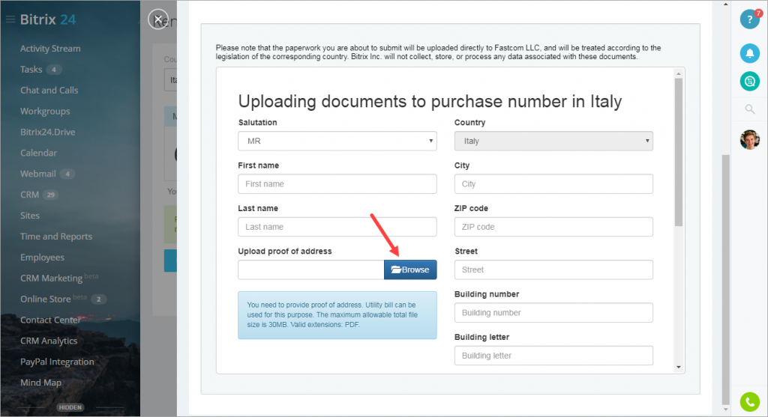Open the user profile avatar
Screen dimensions: 768x417
click(x=749, y=140)
